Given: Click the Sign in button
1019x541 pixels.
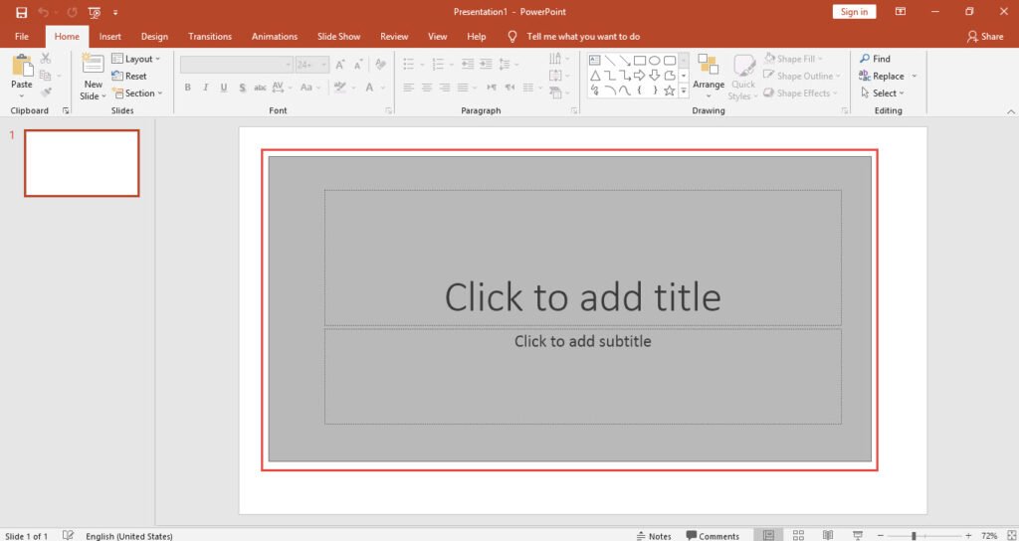Looking at the screenshot, I should pyautogui.click(x=854, y=12).
